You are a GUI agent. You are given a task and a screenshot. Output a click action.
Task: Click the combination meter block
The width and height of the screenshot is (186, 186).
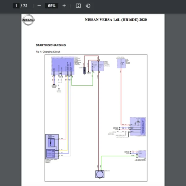coord(138,126)
